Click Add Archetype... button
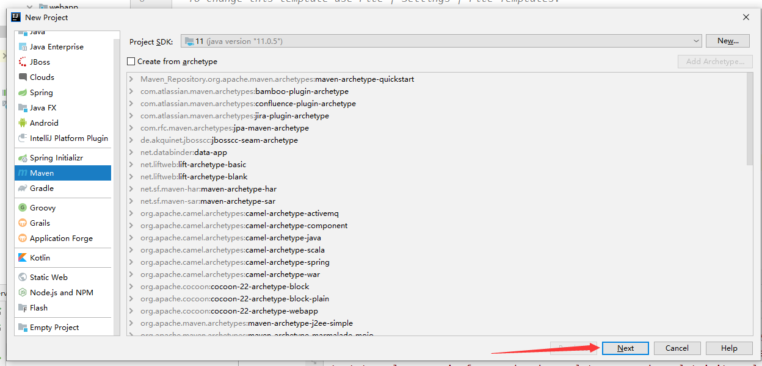762x366 pixels. pyautogui.click(x=715, y=62)
